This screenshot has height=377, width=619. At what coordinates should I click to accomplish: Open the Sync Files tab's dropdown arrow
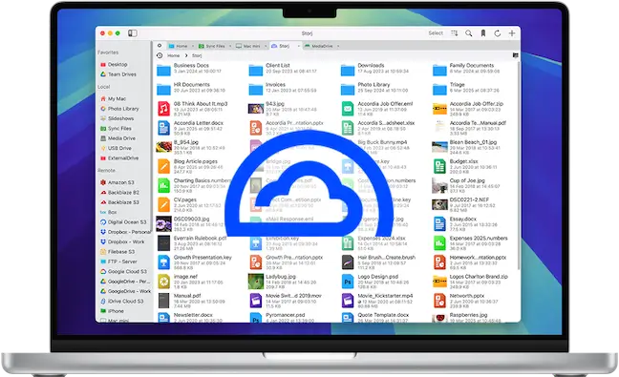click(x=230, y=46)
